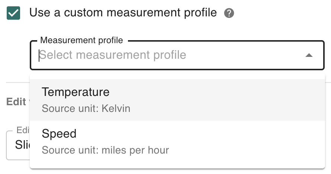The height and width of the screenshot is (174, 331).
Task: Click the word "Temperature" in the list
Action: [75, 92]
